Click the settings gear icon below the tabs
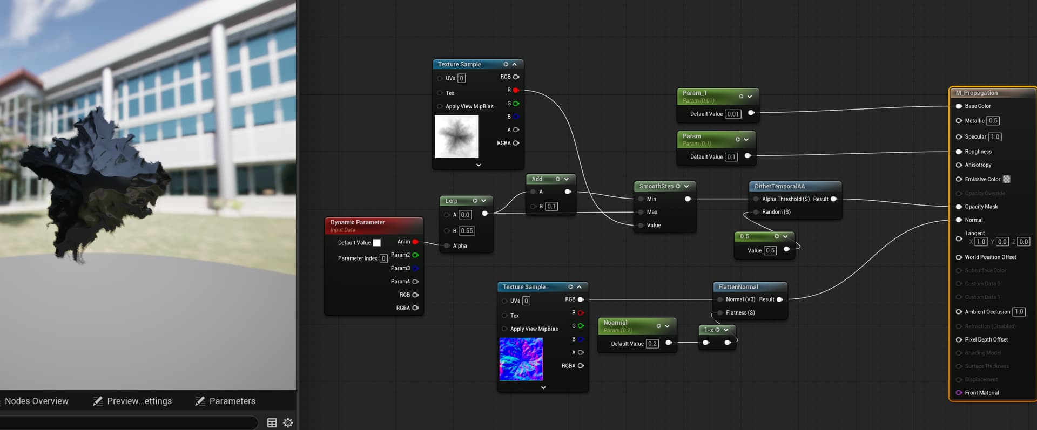Image resolution: width=1037 pixels, height=430 pixels. pyautogui.click(x=288, y=423)
